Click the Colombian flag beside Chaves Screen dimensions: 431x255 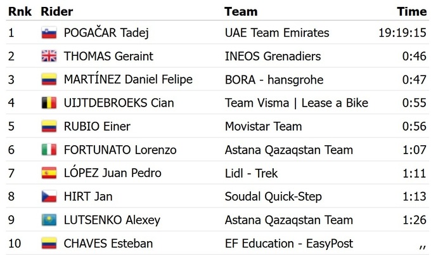[x=49, y=244]
